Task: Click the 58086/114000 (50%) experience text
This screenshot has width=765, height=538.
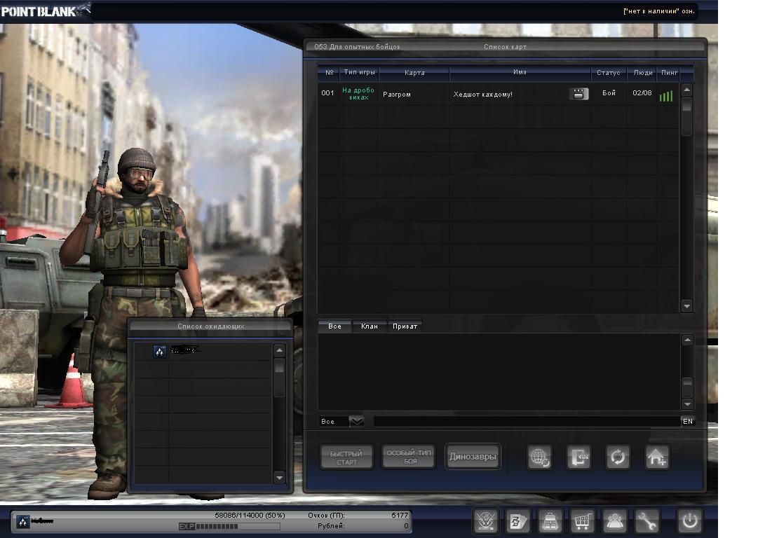Action: pyautogui.click(x=250, y=515)
